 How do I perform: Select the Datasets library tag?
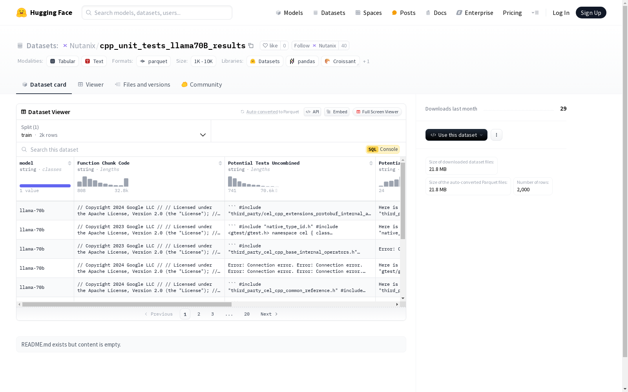pyautogui.click(x=265, y=61)
